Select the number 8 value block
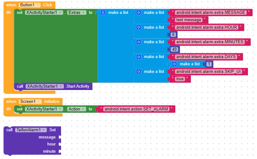This screenshot has width=257, height=159. coord(173,35)
